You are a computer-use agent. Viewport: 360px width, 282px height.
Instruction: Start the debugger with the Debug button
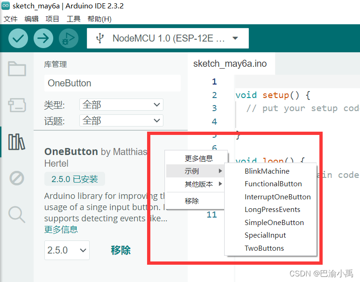(69, 38)
